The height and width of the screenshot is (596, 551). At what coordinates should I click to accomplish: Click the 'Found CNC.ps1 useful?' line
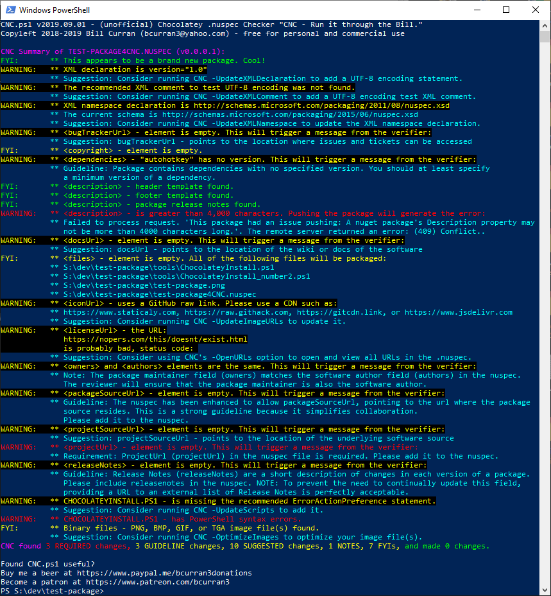point(47,564)
